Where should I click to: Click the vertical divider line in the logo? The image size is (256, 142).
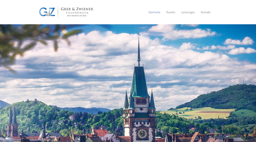pos(58,12)
